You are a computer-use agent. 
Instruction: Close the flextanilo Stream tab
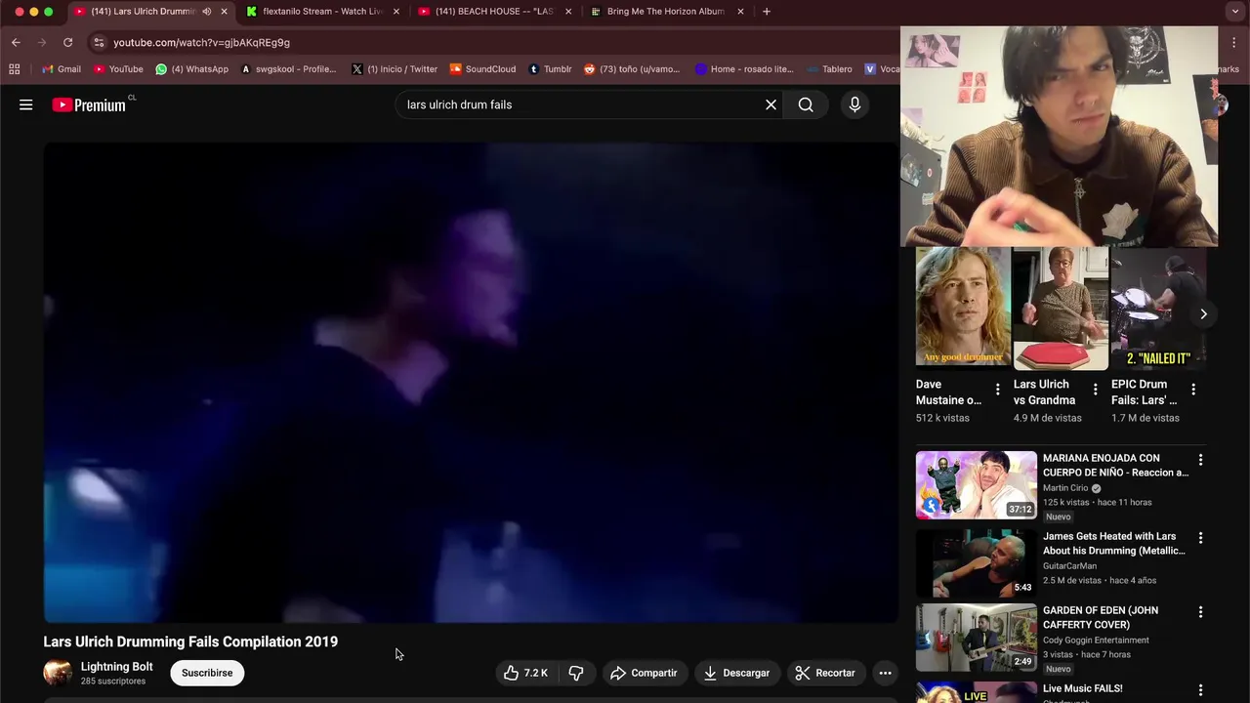396,12
